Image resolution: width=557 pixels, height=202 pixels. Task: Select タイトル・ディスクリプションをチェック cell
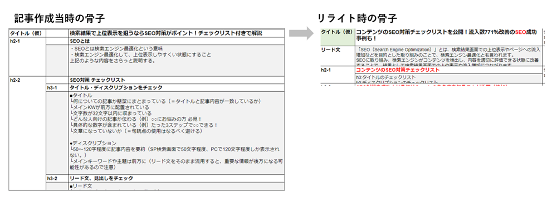[x=177, y=88]
